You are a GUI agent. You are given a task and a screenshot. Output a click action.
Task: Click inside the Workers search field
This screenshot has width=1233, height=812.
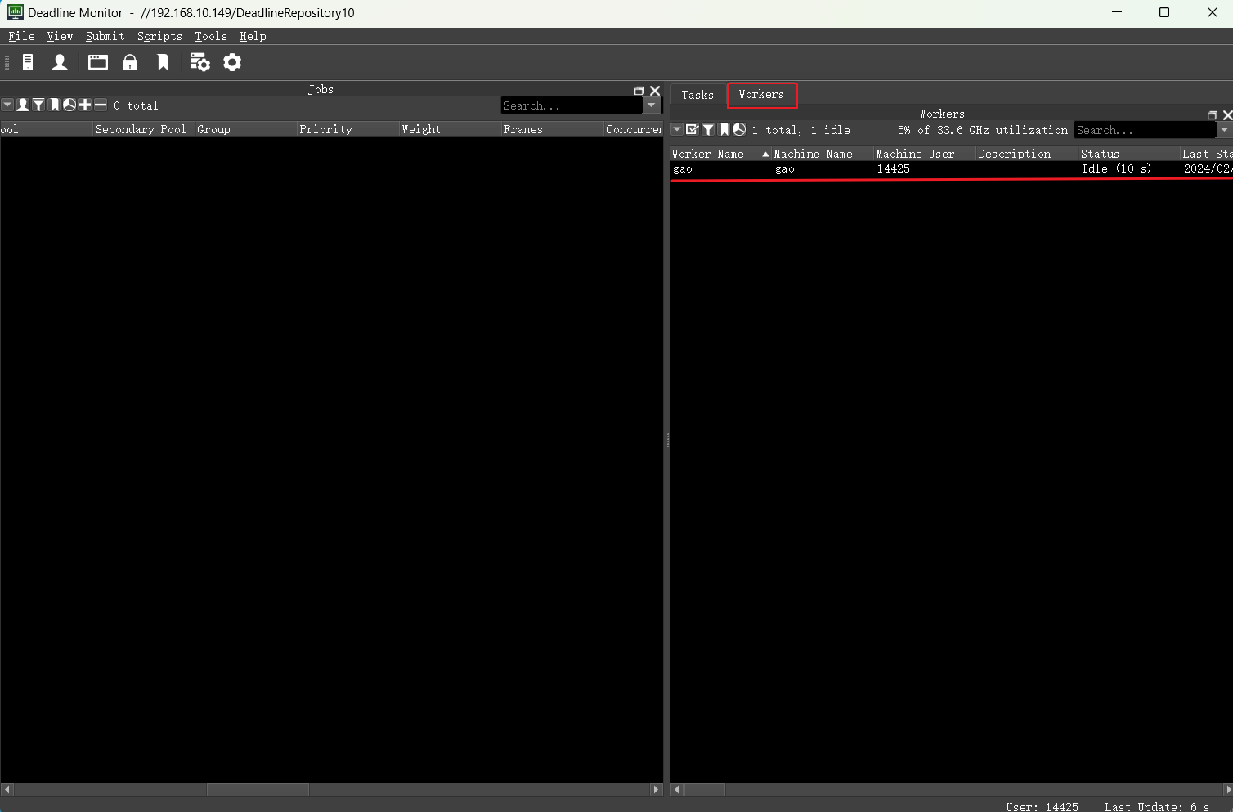[1146, 130]
